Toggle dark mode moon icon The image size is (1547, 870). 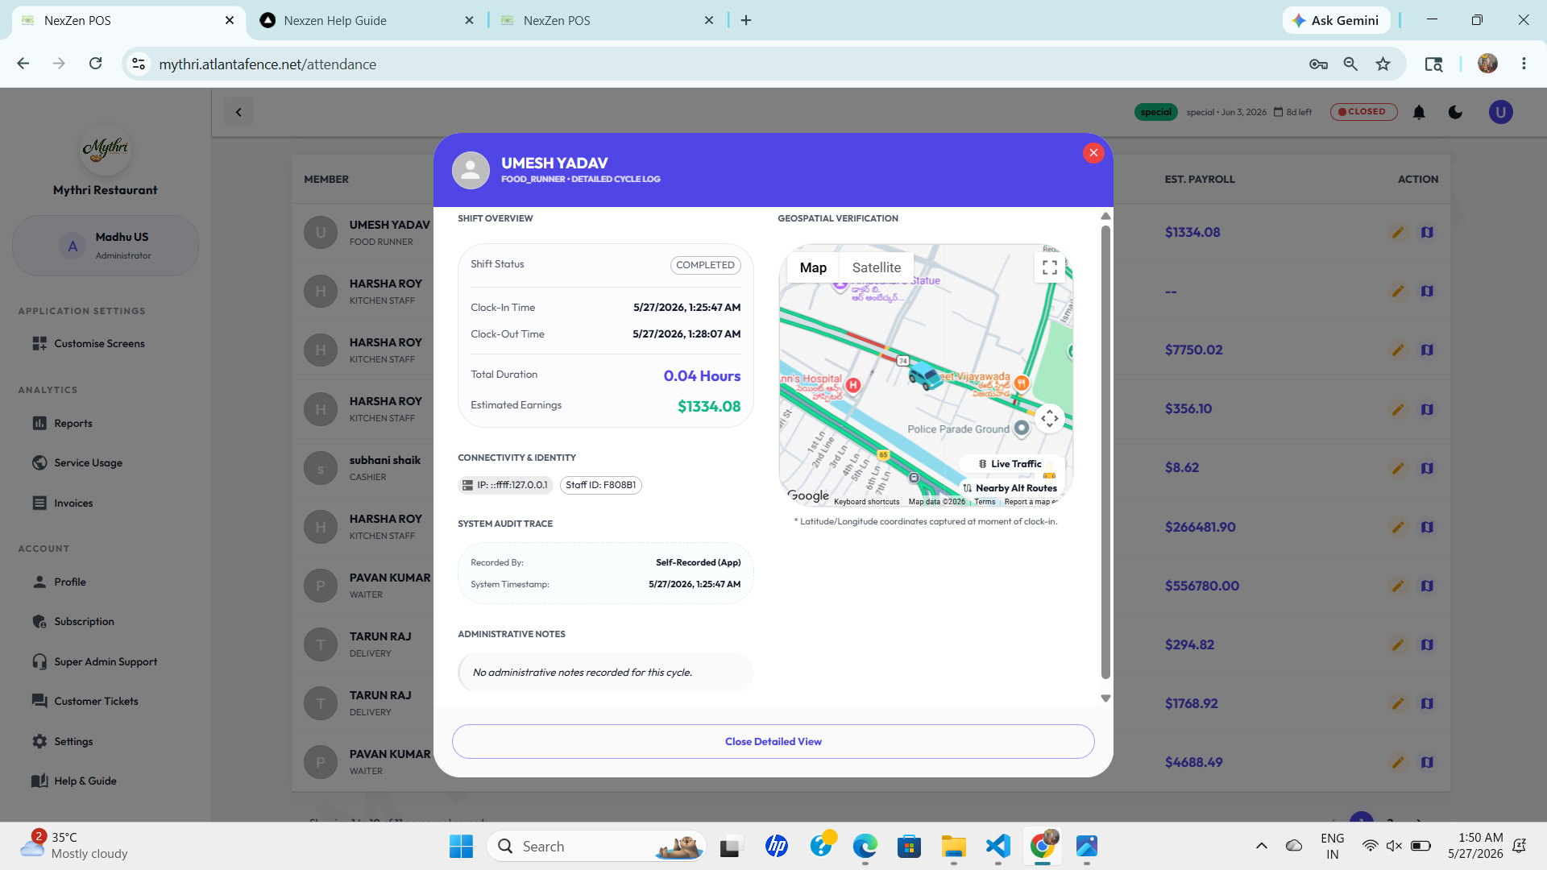pos(1455,112)
